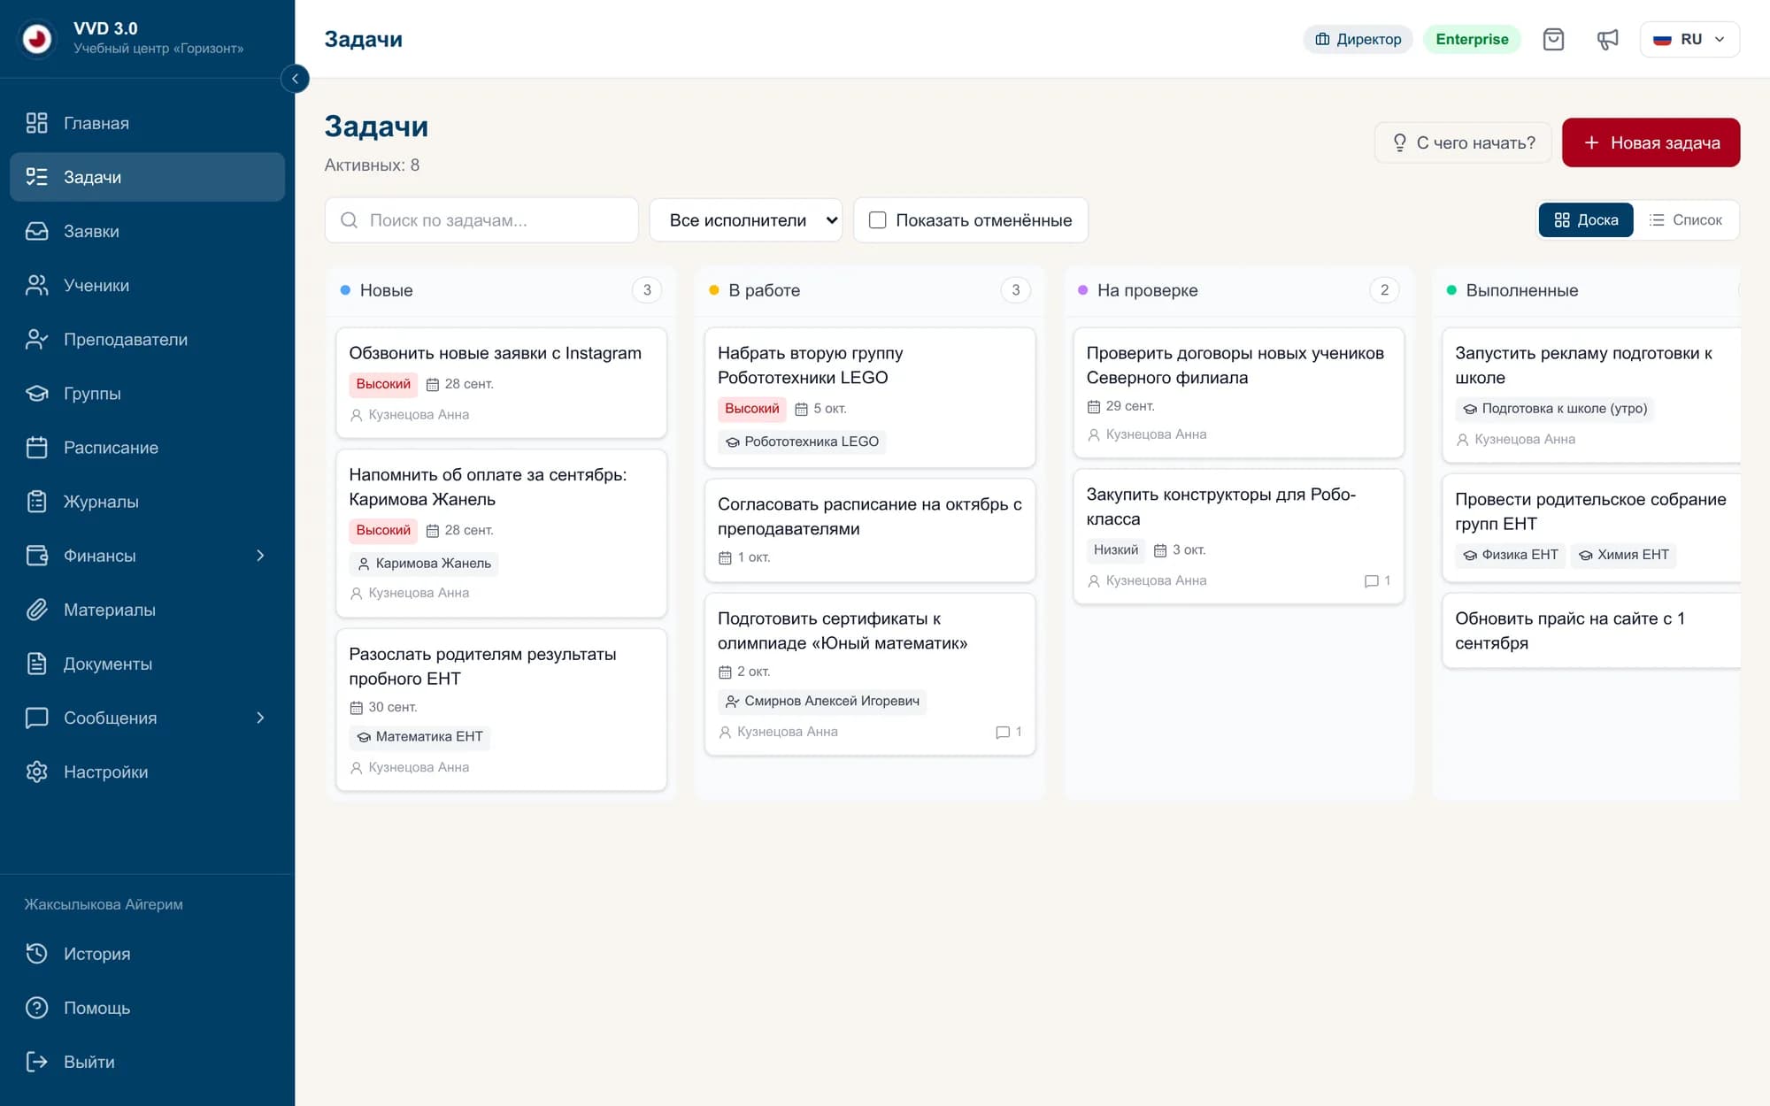Open the announcements megaphone icon
1770x1106 pixels.
[1607, 39]
